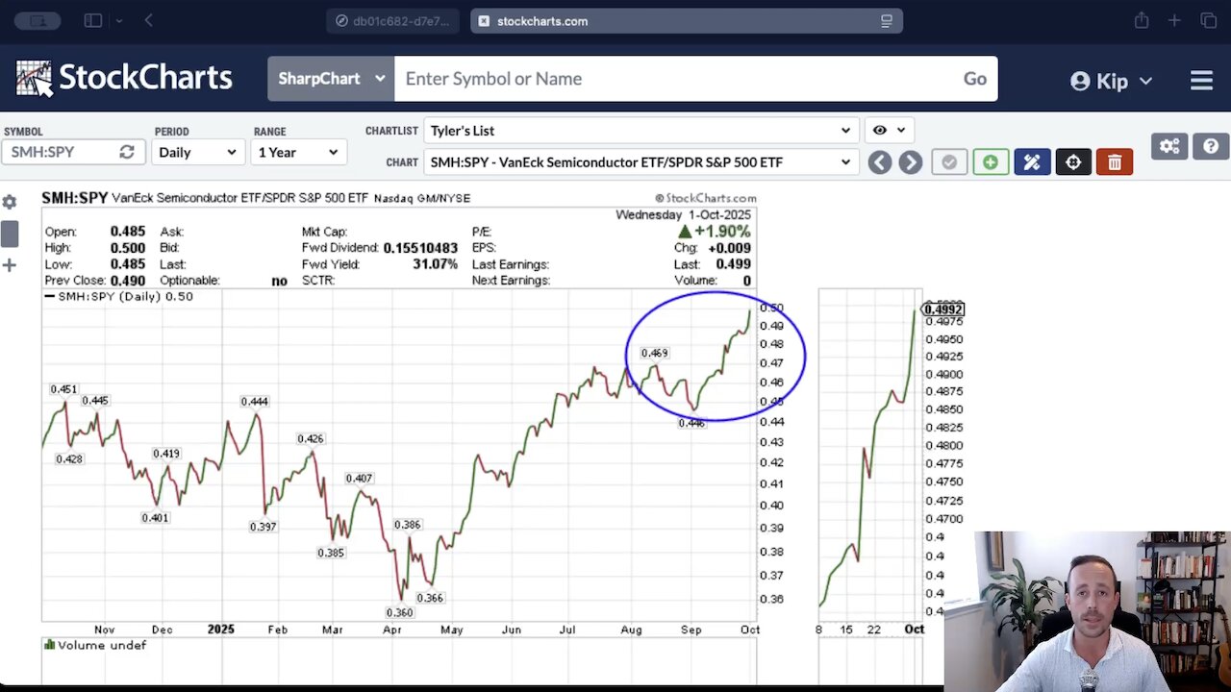Click Safari back arrow
The width and height of the screenshot is (1231, 692).
[149, 20]
